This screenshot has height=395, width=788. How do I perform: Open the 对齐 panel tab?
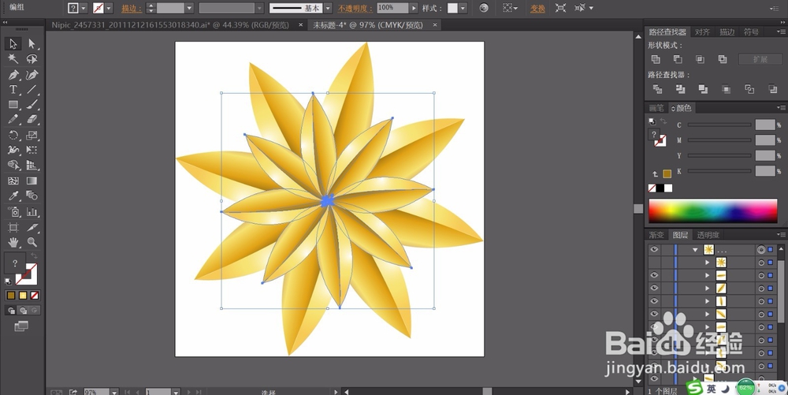[702, 32]
